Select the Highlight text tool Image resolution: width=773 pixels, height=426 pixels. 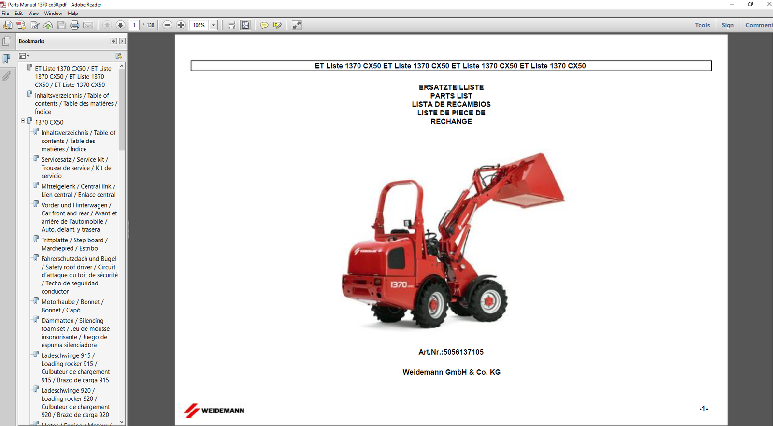pos(277,25)
